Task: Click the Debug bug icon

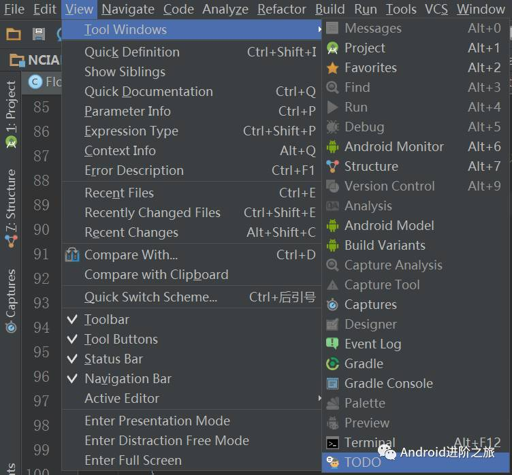Action: click(332, 127)
